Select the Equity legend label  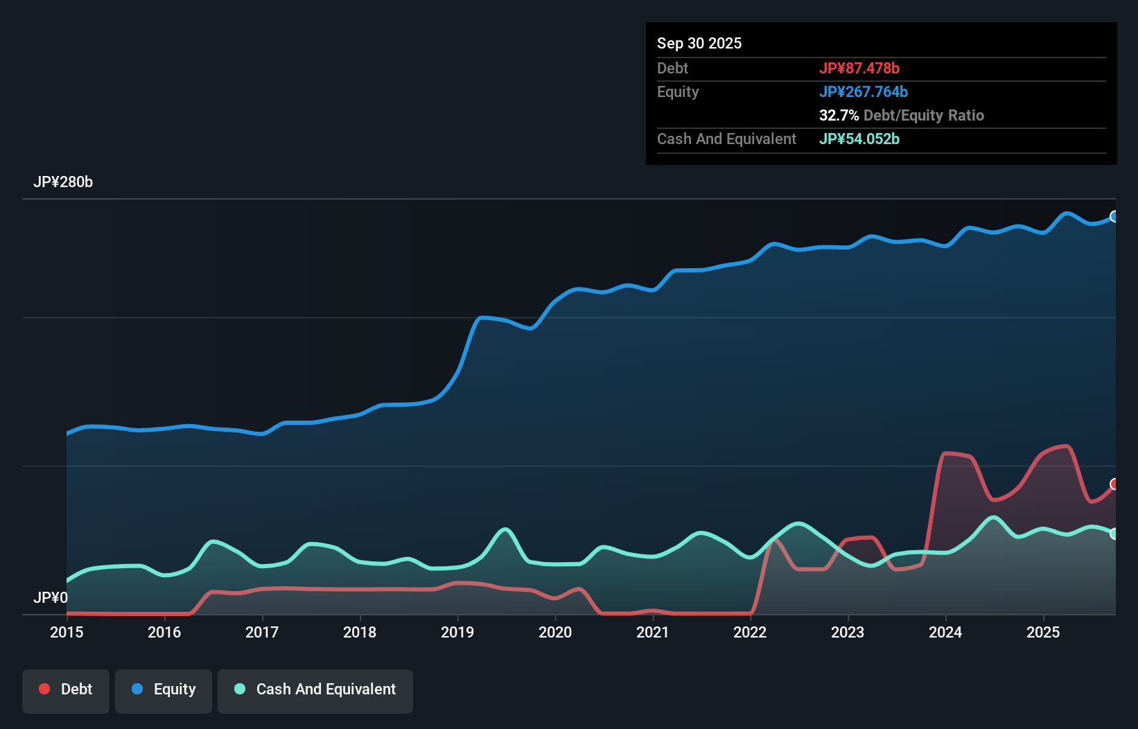click(x=173, y=689)
